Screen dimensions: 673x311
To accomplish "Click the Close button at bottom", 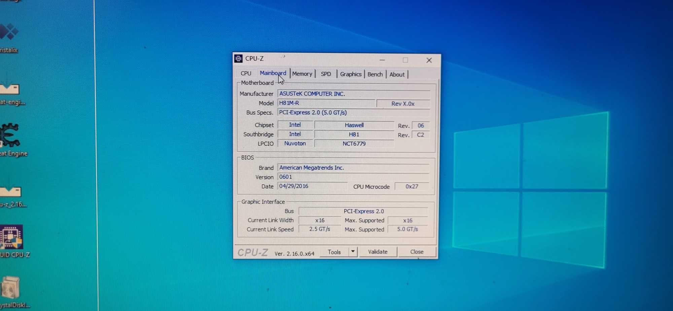I will point(417,251).
